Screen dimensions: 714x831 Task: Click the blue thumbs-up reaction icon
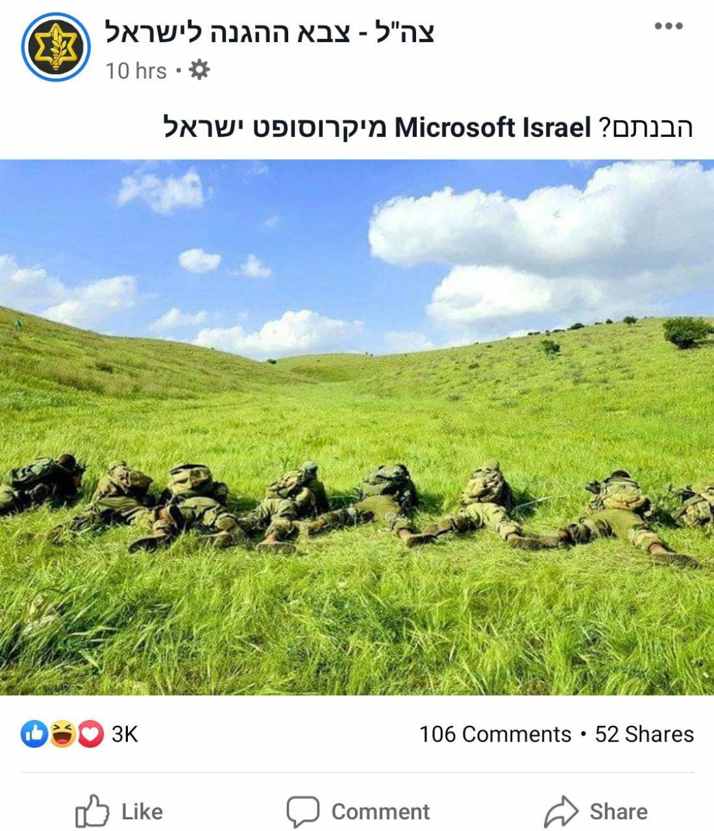tap(34, 734)
